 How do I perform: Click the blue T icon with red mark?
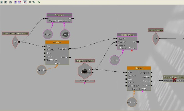tap(20, 2)
